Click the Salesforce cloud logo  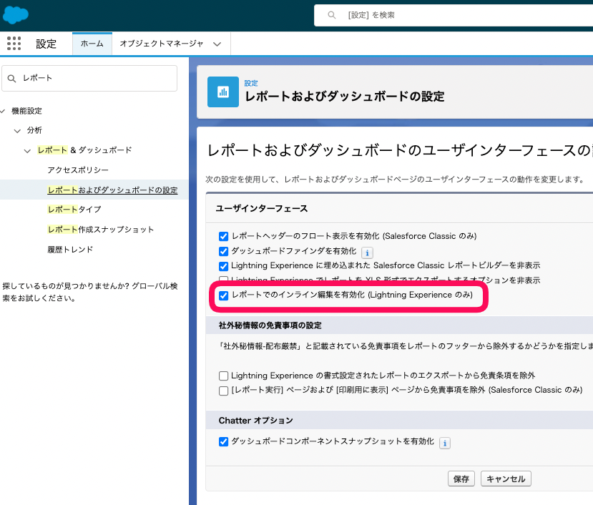[x=16, y=15]
